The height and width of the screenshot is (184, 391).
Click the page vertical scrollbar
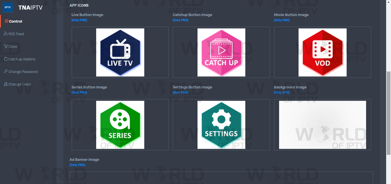389,113
